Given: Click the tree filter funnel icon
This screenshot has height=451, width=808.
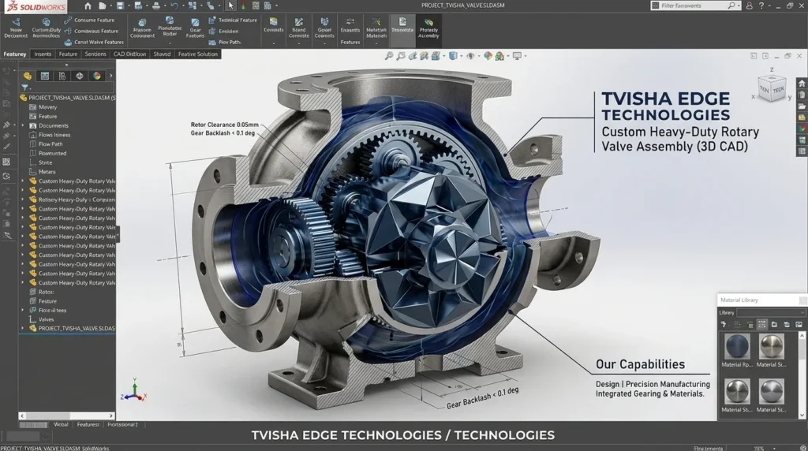Looking at the screenshot, I should click(x=24, y=88).
